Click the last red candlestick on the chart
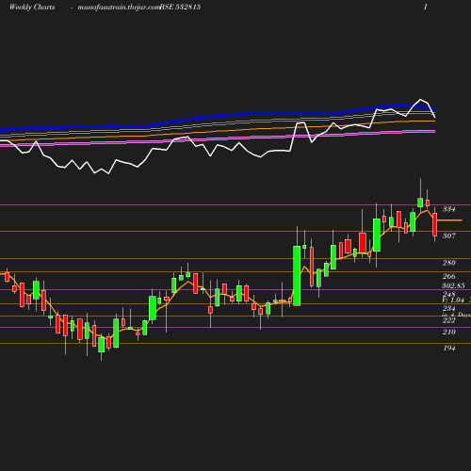This screenshot has width=471, height=471. coord(435,224)
